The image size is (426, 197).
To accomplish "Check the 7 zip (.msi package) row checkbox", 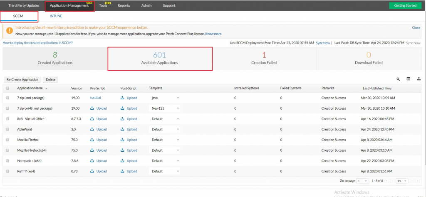I will click(x=7, y=98).
